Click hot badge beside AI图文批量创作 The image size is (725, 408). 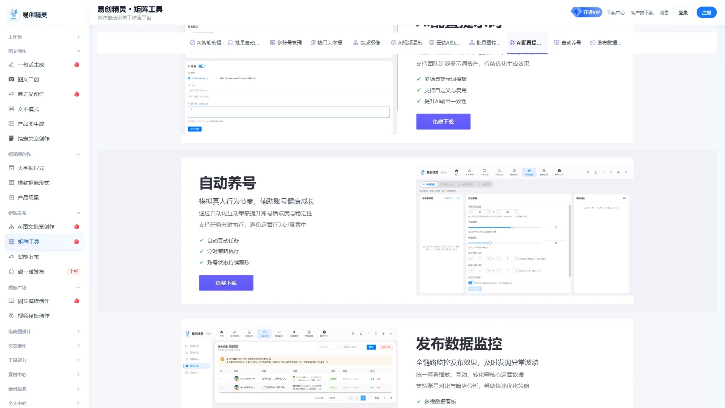(77, 227)
